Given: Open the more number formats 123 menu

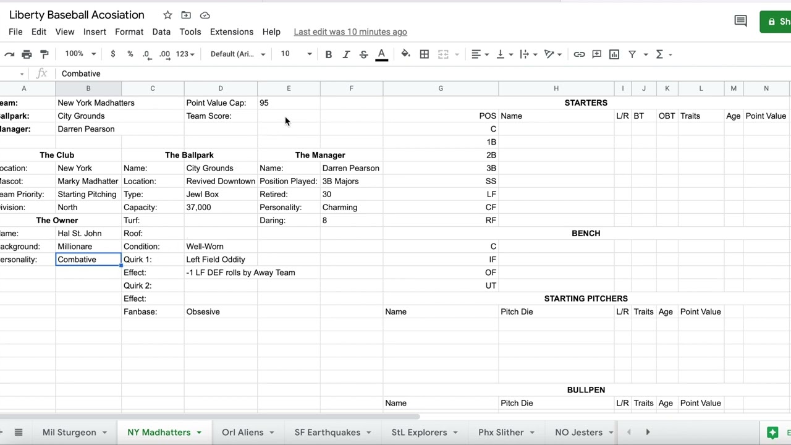Looking at the screenshot, I should click(185, 54).
